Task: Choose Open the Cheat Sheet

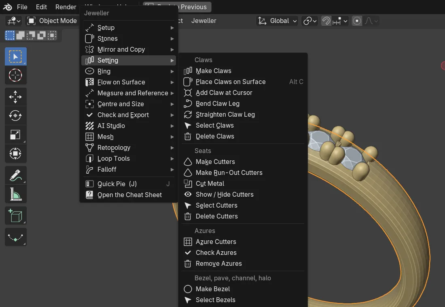Action: click(129, 195)
